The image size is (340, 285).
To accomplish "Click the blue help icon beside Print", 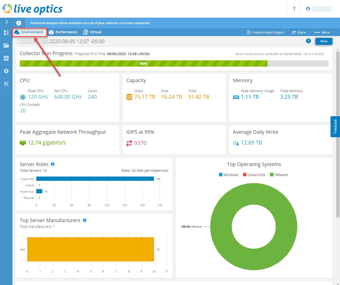I will [x=308, y=41].
